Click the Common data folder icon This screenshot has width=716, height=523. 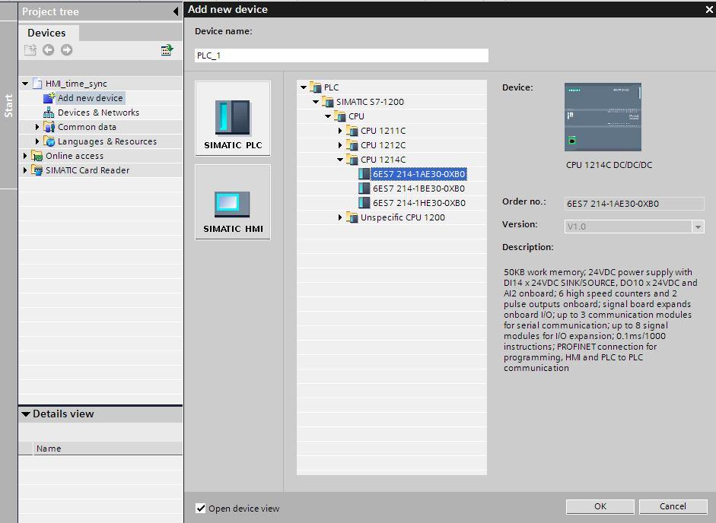[49, 127]
